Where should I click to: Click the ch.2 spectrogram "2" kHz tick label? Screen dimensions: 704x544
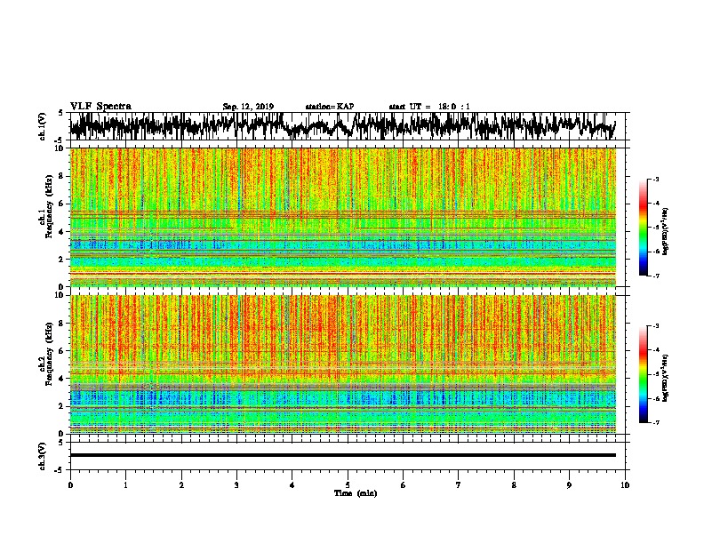point(62,405)
